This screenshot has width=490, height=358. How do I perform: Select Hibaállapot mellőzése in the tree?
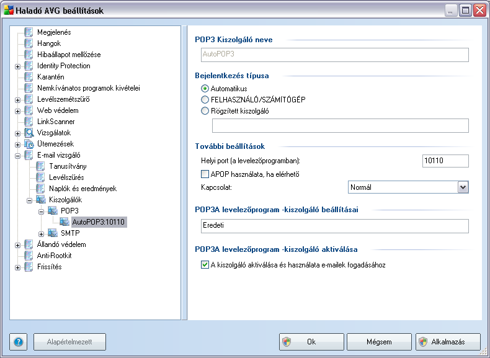click(x=69, y=55)
